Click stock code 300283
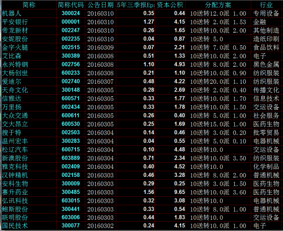Screen dimensions: 283x231 (71, 141)
